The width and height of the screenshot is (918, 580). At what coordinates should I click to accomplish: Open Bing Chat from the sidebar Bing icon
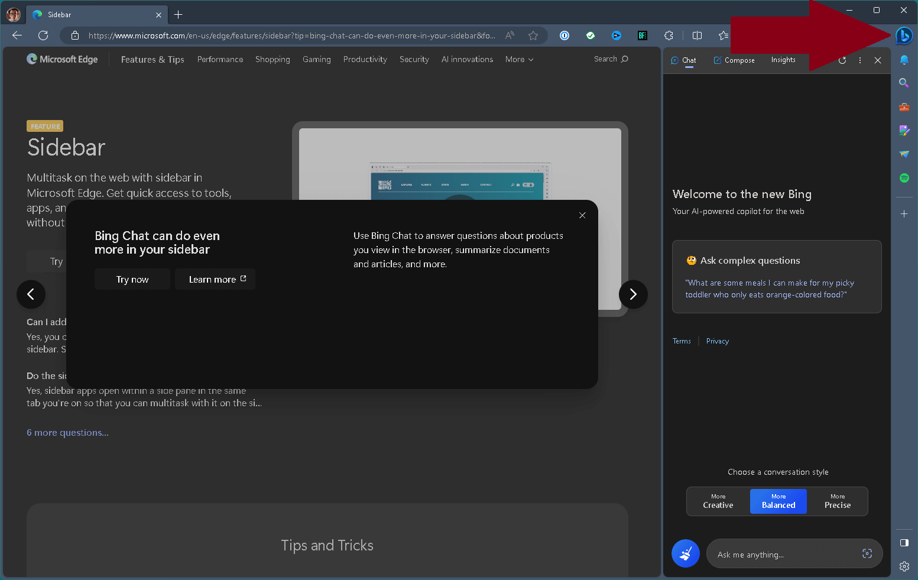[x=904, y=36]
